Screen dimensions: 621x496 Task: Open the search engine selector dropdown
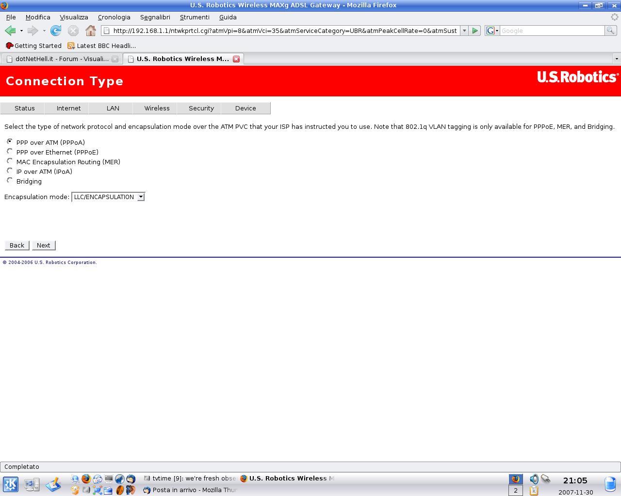[492, 31]
